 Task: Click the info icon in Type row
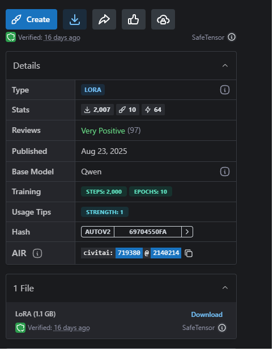coord(225,90)
